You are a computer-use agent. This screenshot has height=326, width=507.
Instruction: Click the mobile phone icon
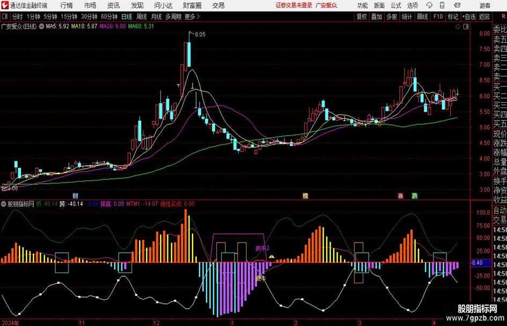point(442,5)
